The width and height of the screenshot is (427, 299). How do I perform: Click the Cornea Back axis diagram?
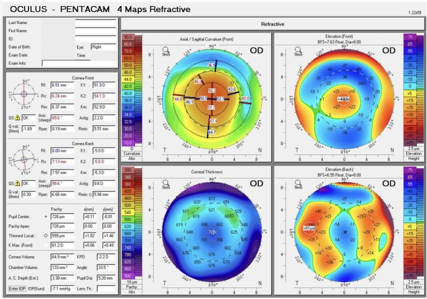coord(24,160)
